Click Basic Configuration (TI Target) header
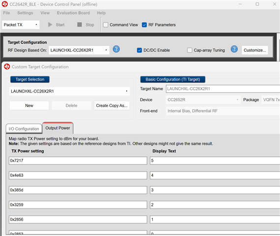280x236 pixels. tap(173, 79)
